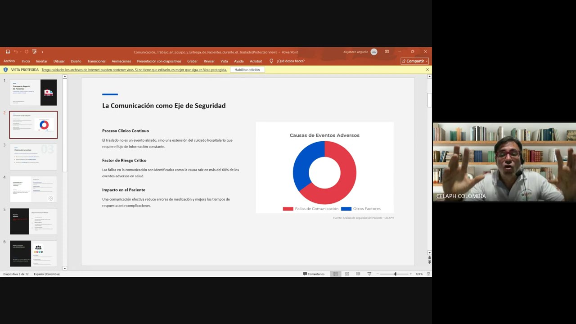Open the Archivo menu

coord(9,61)
